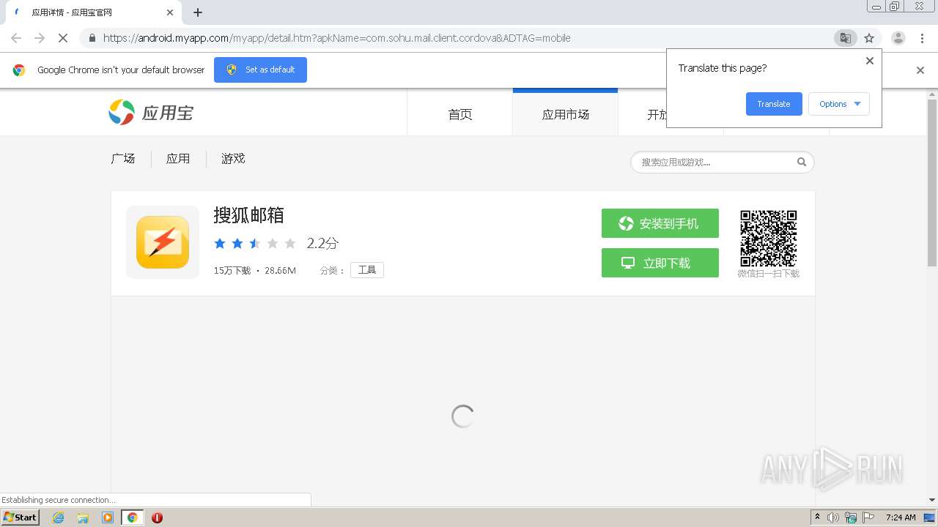The image size is (938, 527).
Task: Open the media player taskbar icon
Action: pyautogui.click(x=108, y=517)
